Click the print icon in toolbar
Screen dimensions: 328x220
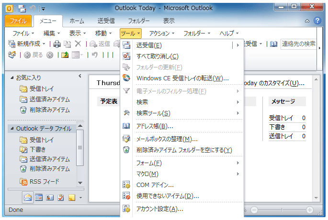pos(57,44)
